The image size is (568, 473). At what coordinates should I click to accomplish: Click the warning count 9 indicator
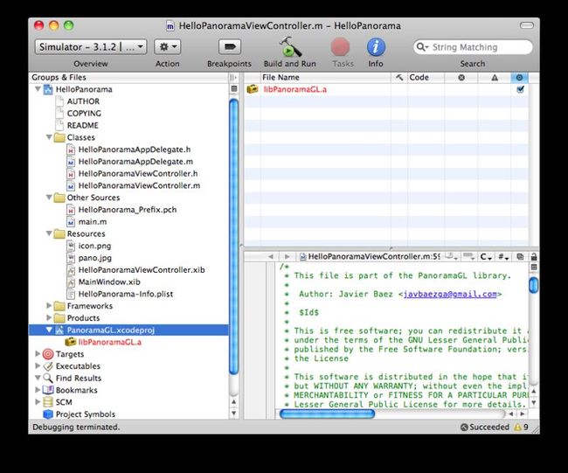[521, 427]
